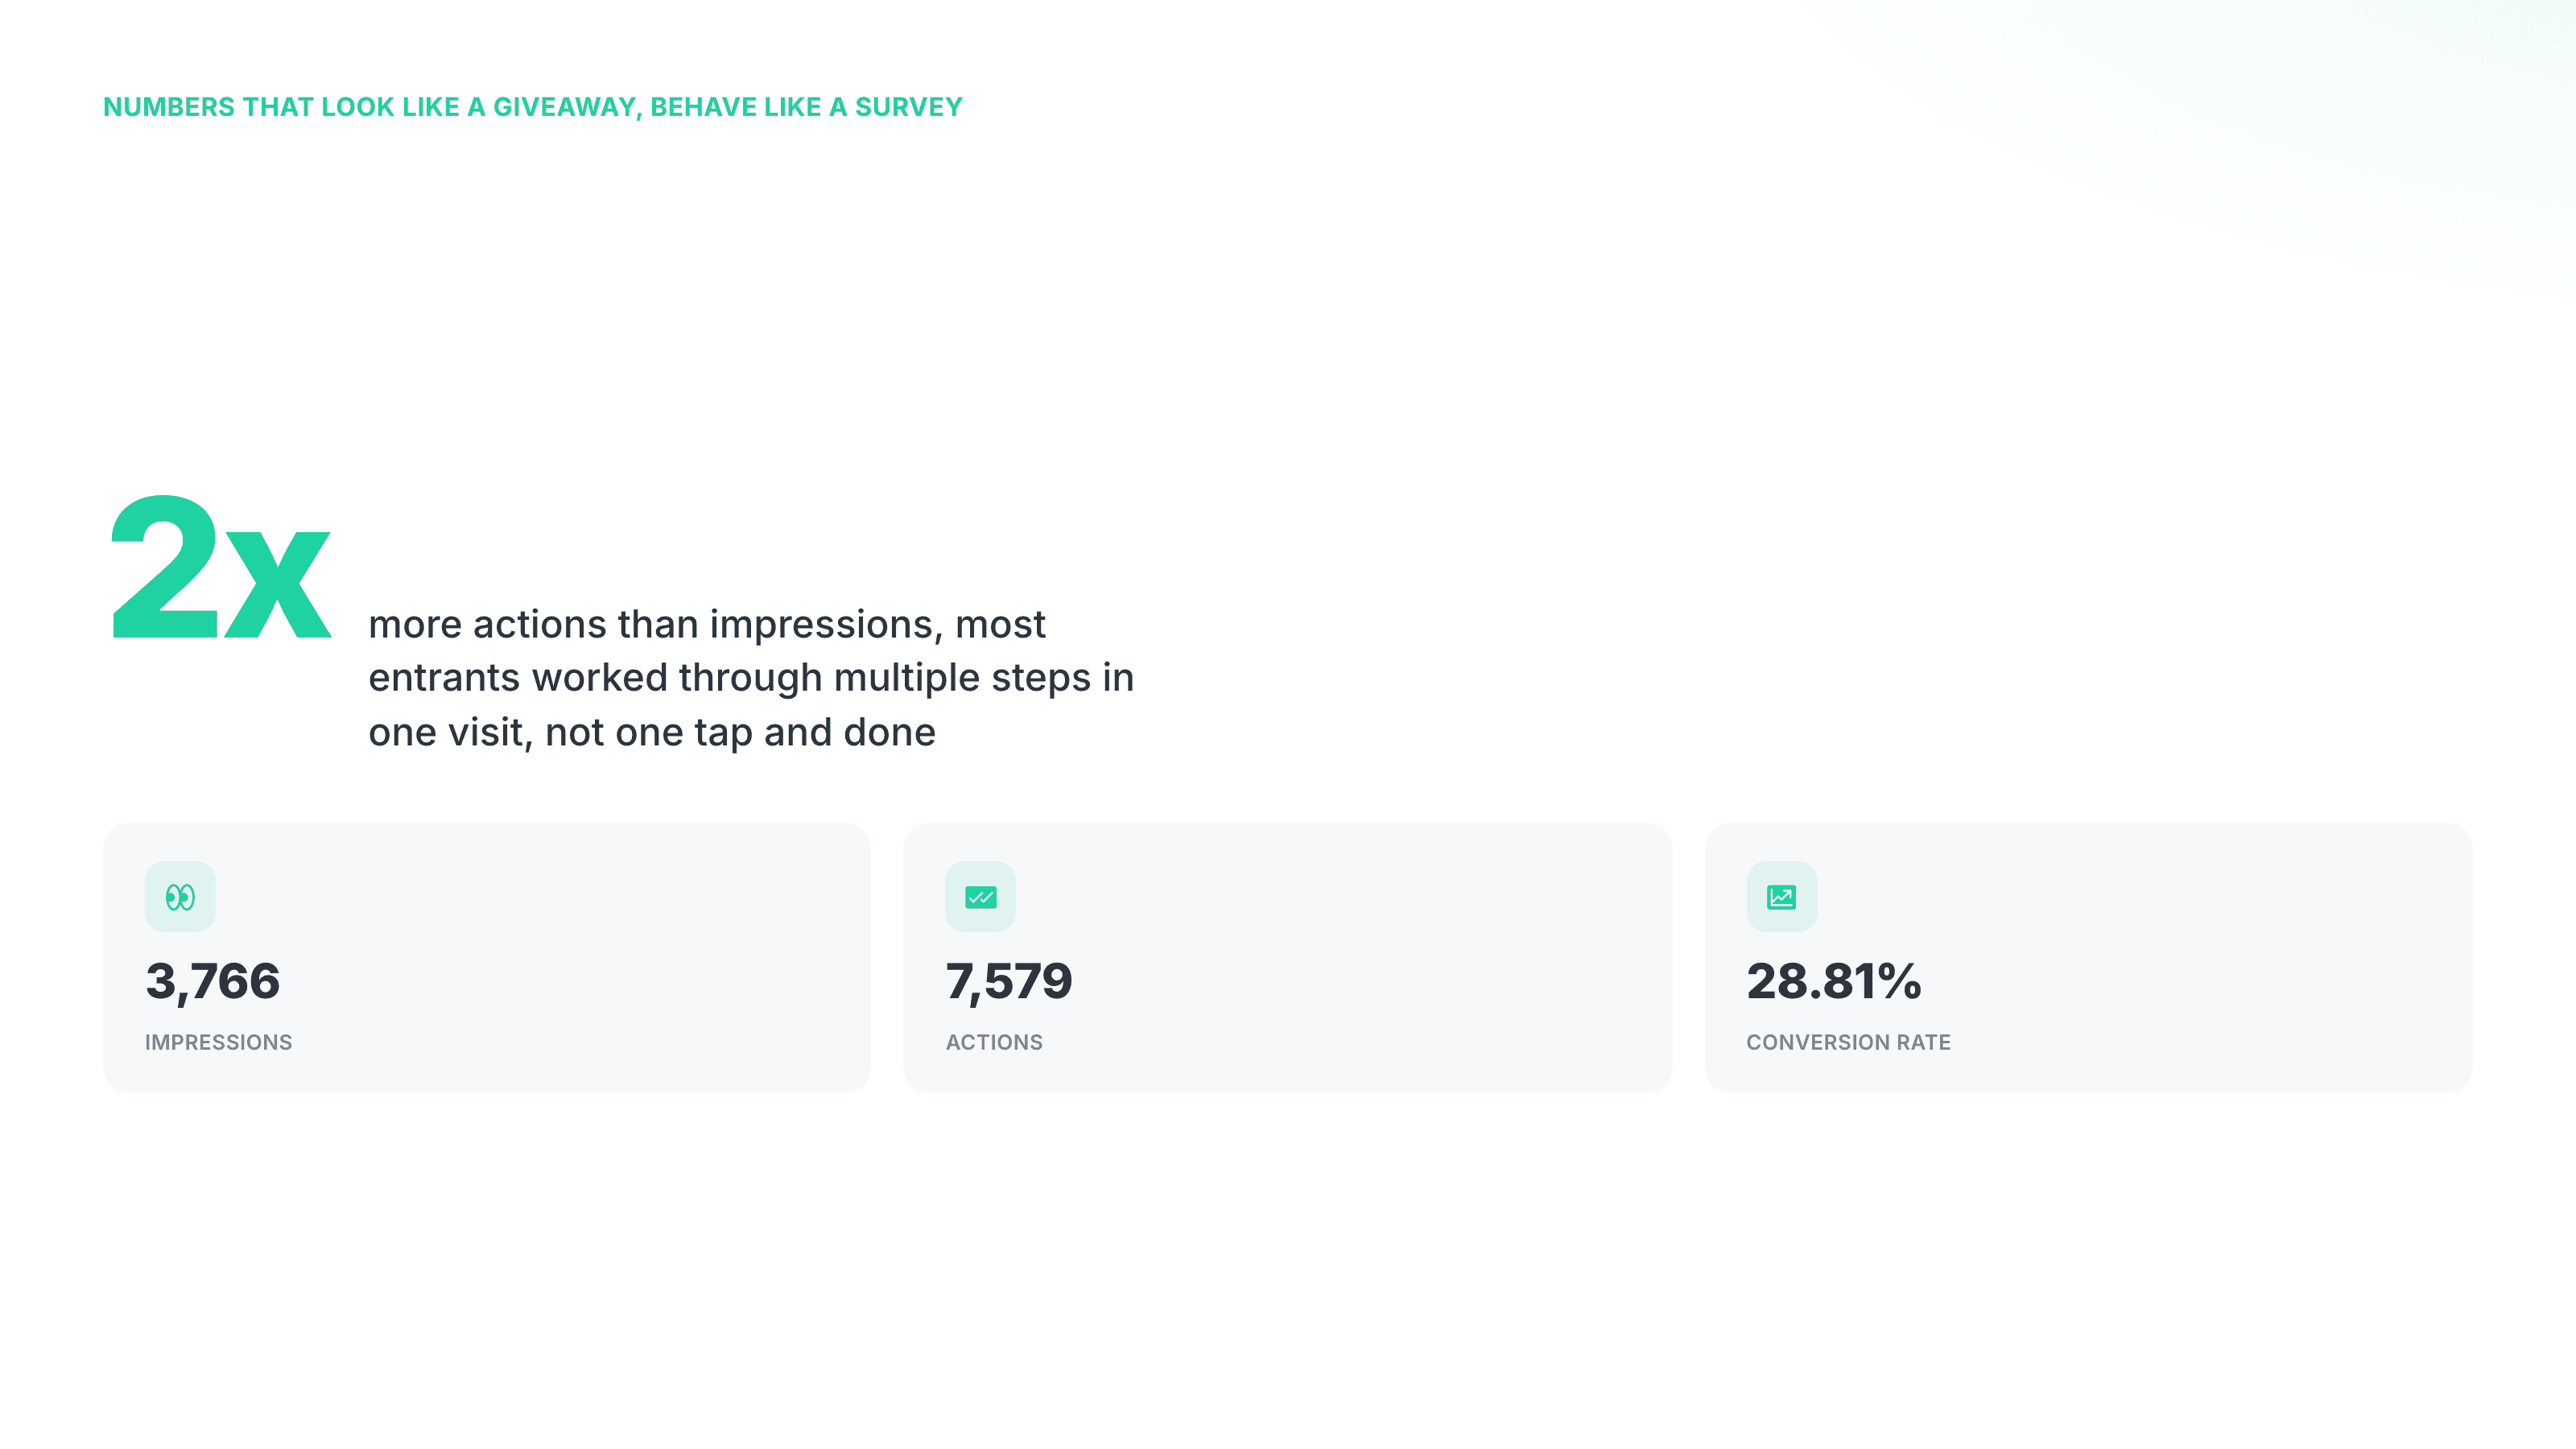Screen dimensions: 2576x1449
Task: Click the CONVERSION RATE label
Action: point(1848,1042)
